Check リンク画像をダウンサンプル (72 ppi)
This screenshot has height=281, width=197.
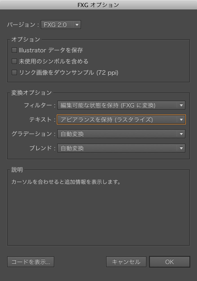point(14,72)
